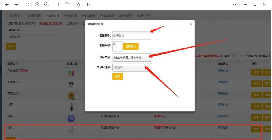Open the image edit tool
The height and width of the screenshot is (140, 272).
(78, 4)
